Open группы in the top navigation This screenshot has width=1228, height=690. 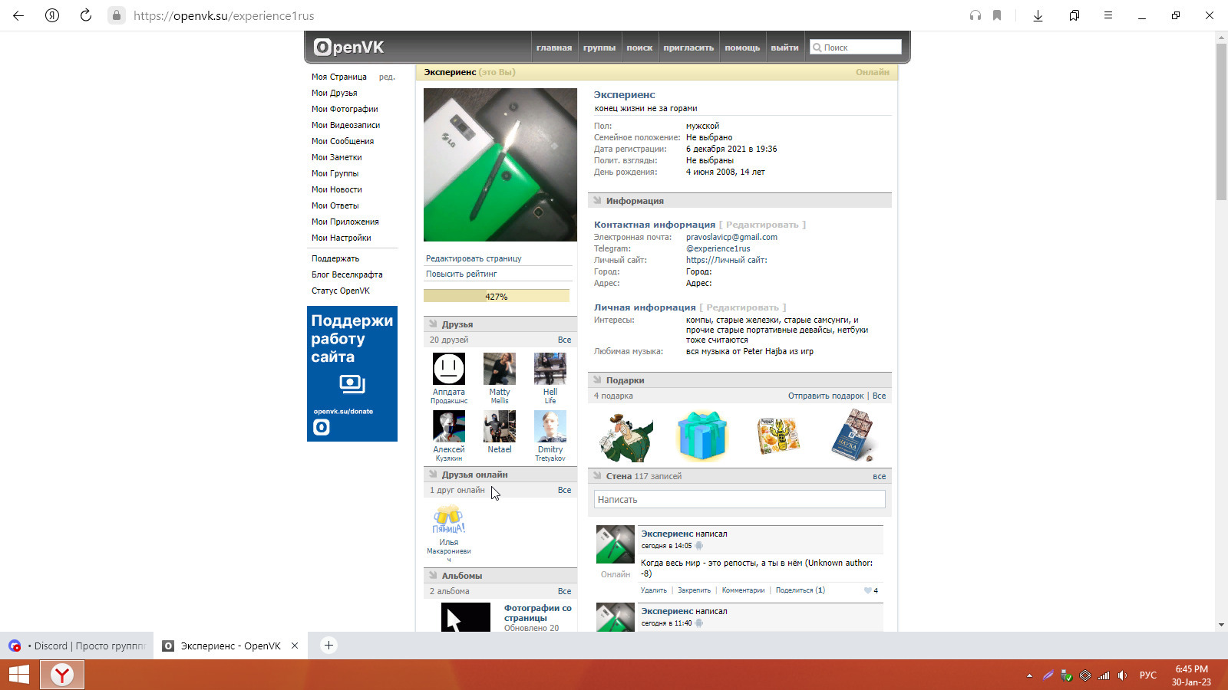click(599, 48)
